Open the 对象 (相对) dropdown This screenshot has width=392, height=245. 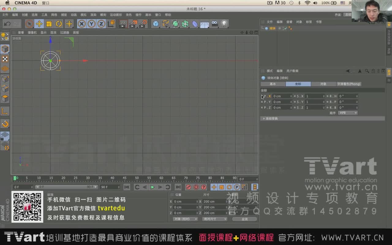coord(185,219)
